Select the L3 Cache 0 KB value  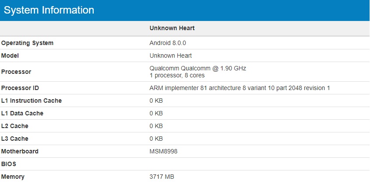click(156, 139)
